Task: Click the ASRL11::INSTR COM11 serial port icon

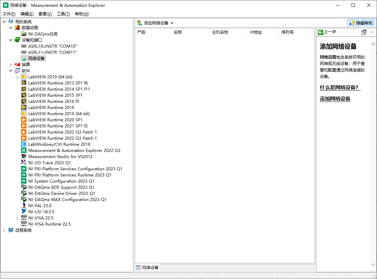Action: (24, 52)
